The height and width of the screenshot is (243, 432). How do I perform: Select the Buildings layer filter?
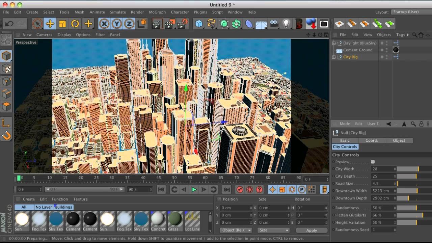click(64, 207)
